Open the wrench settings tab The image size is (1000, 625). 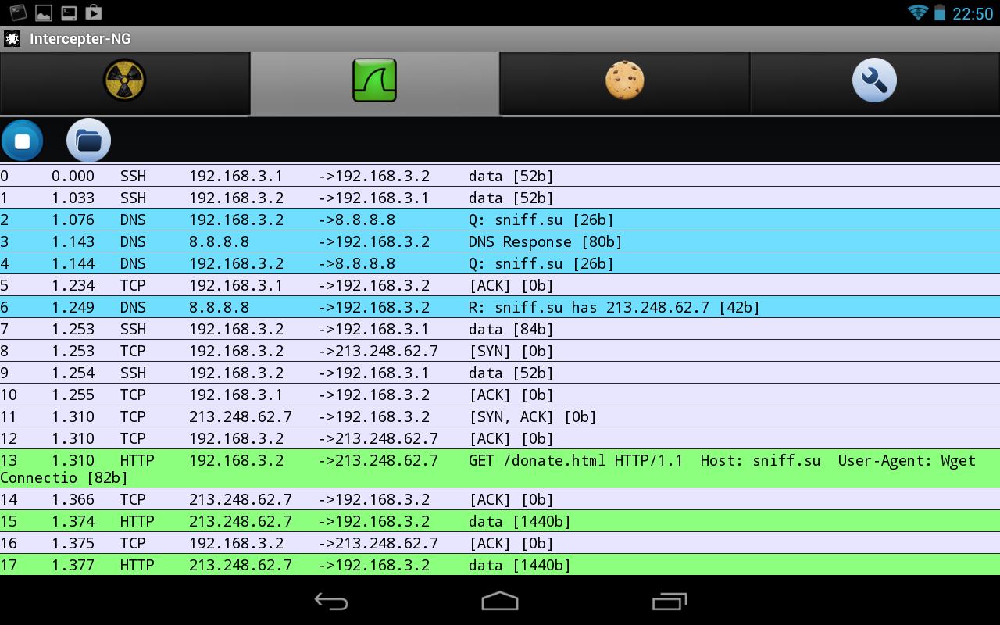coord(874,80)
